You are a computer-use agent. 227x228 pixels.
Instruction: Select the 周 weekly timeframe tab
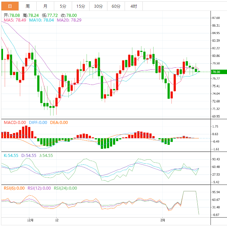[x=28, y=6]
